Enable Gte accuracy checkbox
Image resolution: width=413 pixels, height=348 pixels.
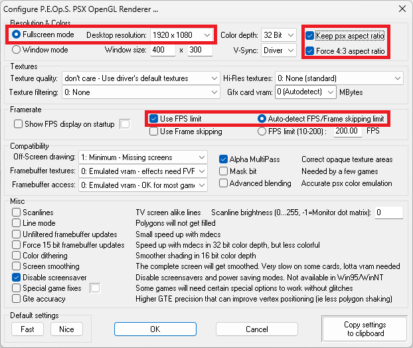click(x=16, y=299)
